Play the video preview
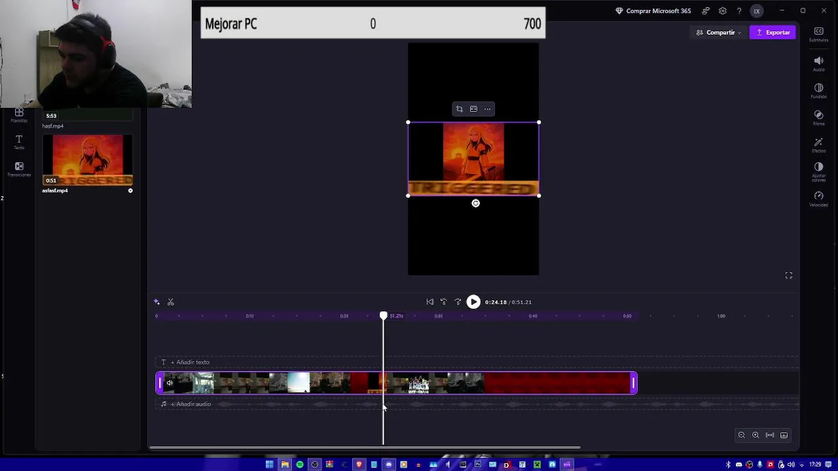 (x=473, y=302)
